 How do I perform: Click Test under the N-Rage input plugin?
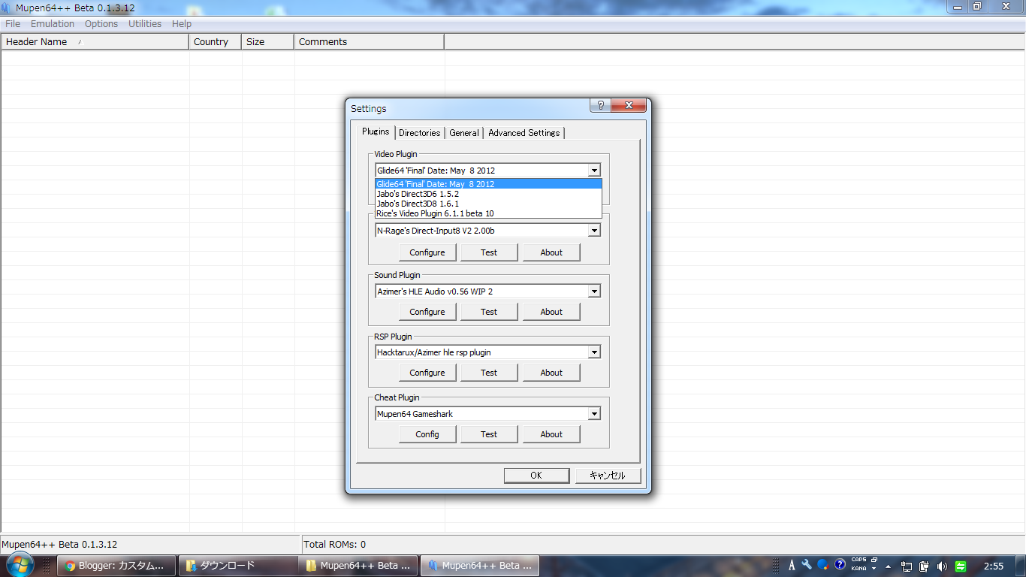pos(489,252)
